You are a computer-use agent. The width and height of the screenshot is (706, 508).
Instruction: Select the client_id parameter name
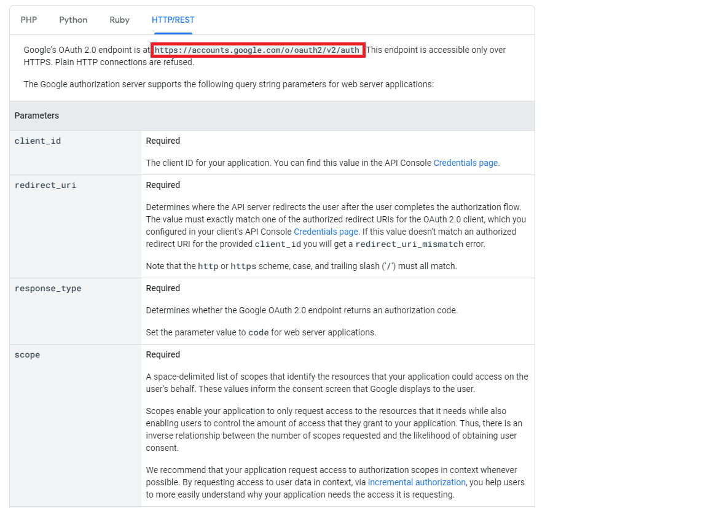click(x=37, y=141)
